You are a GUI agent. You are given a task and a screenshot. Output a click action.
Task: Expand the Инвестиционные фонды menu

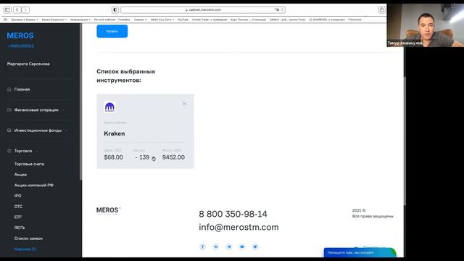(x=38, y=130)
